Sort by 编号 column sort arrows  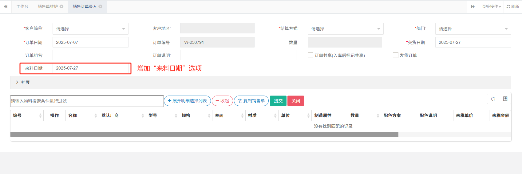coord(40,115)
